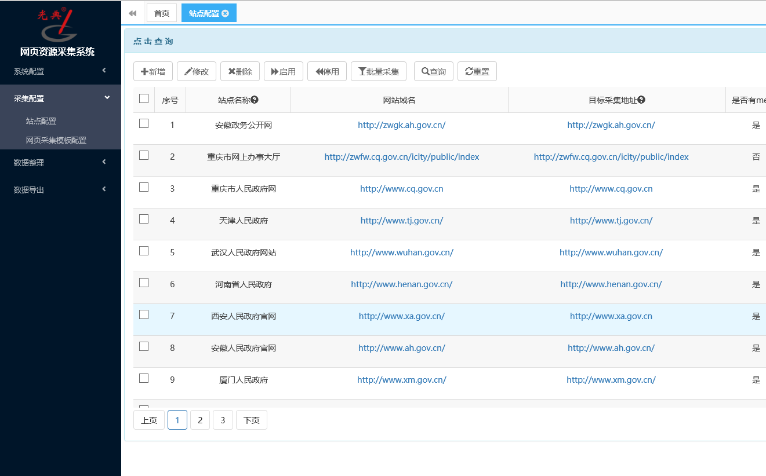Check the box for row 安徽人民政府官网
This screenshot has width=766, height=476.
(x=144, y=346)
